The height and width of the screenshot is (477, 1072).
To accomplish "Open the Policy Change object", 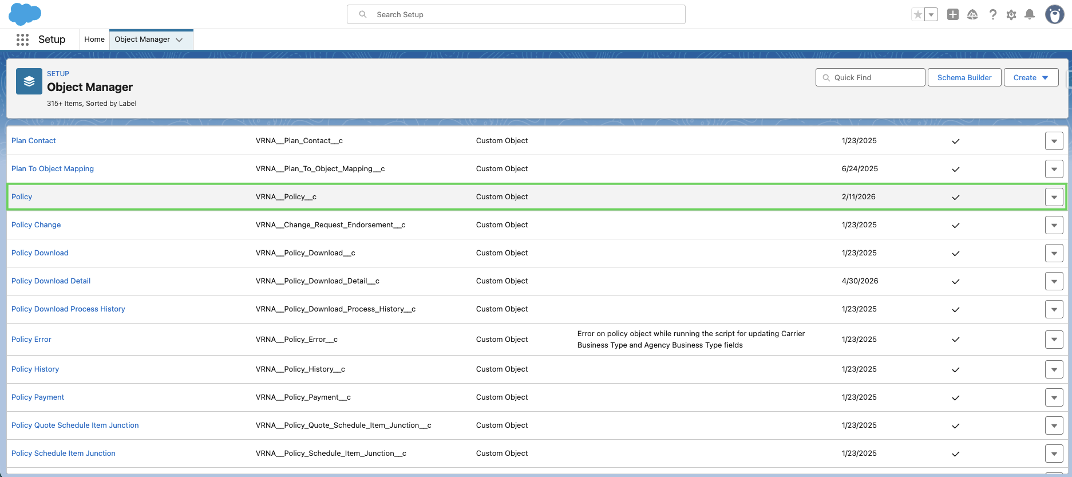I will click(36, 225).
